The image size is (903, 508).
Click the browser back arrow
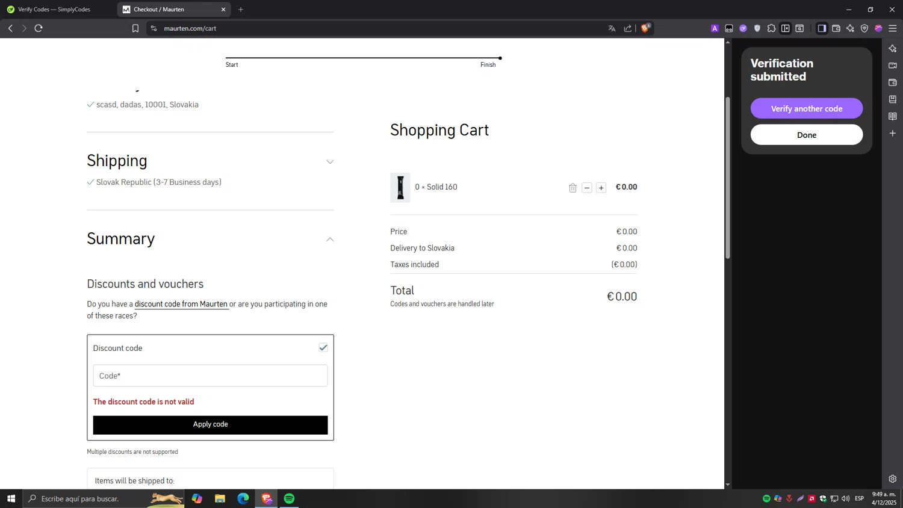[10, 28]
